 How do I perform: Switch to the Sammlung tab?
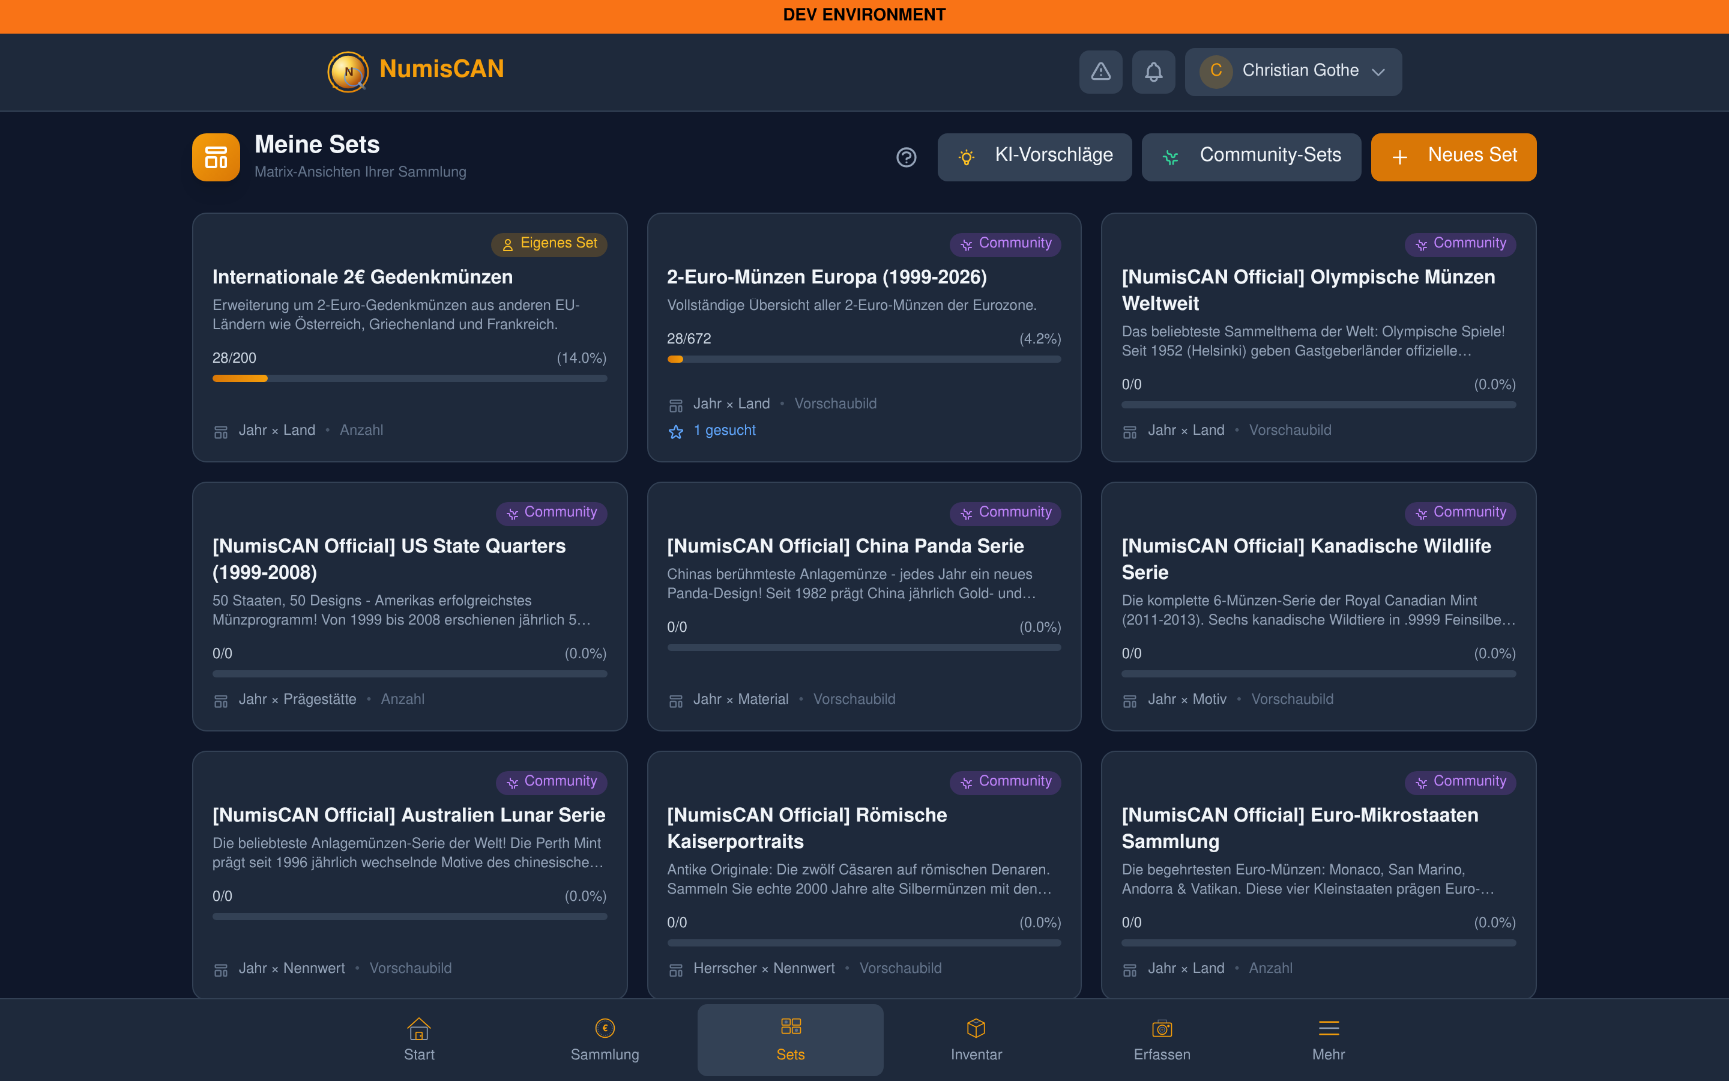tap(605, 1039)
